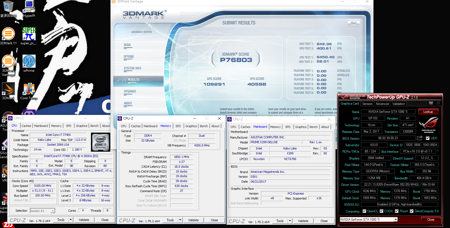Open the GPU-Z hamburger menu icon
Image resolution: width=450 pixels, height=228 pixels.
(438, 103)
